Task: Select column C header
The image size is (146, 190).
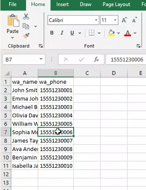Action: click(x=87, y=73)
